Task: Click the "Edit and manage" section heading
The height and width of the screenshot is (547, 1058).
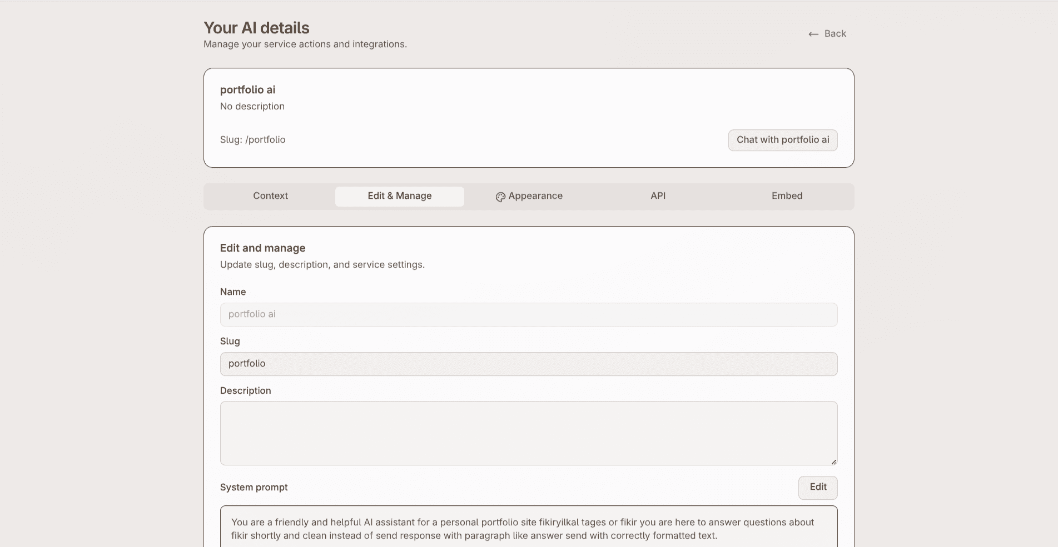Action: (262, 248)
